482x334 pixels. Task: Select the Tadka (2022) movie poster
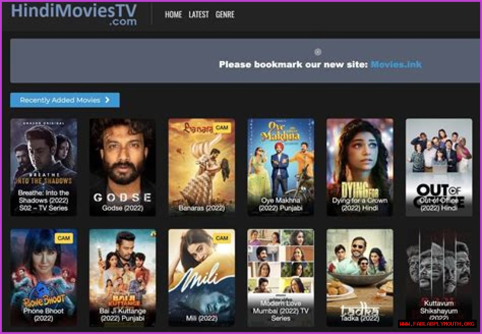(360, 278)
